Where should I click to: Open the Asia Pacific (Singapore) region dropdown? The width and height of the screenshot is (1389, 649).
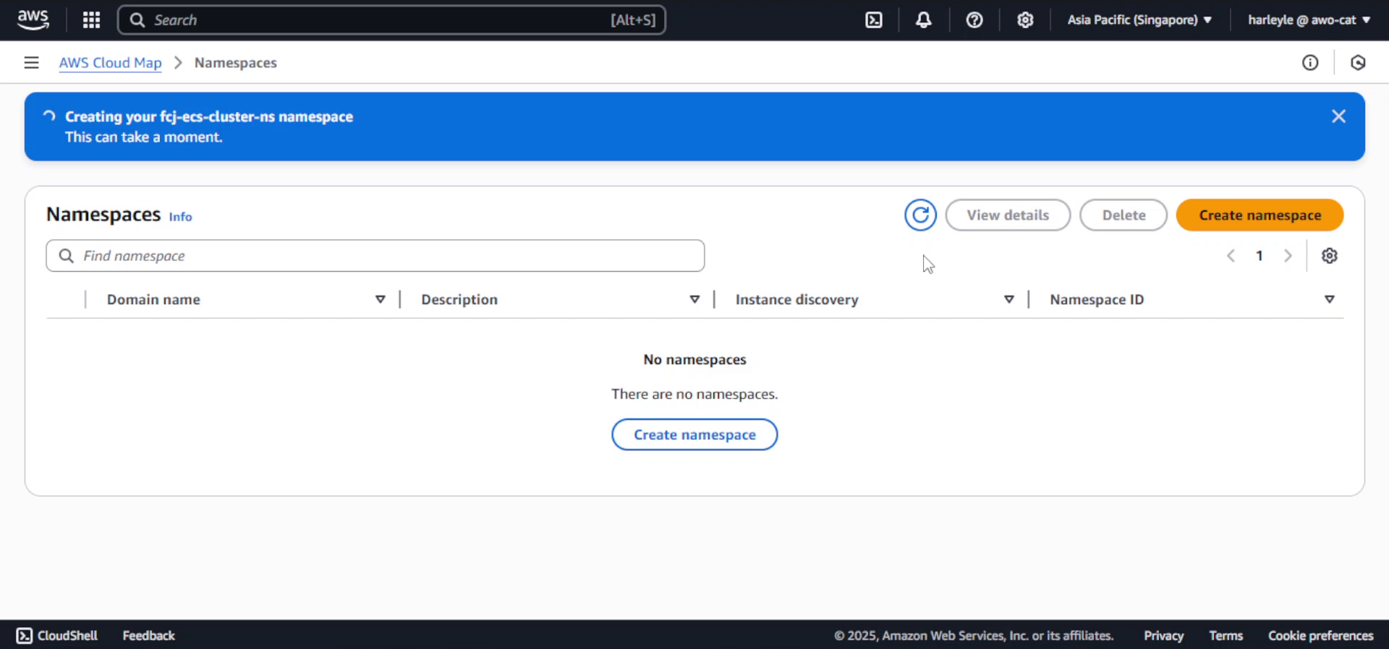1139,20
